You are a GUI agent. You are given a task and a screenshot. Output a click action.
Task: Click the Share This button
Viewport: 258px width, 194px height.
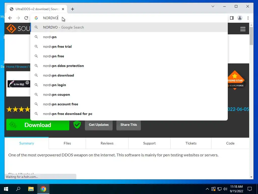(128, 125)
